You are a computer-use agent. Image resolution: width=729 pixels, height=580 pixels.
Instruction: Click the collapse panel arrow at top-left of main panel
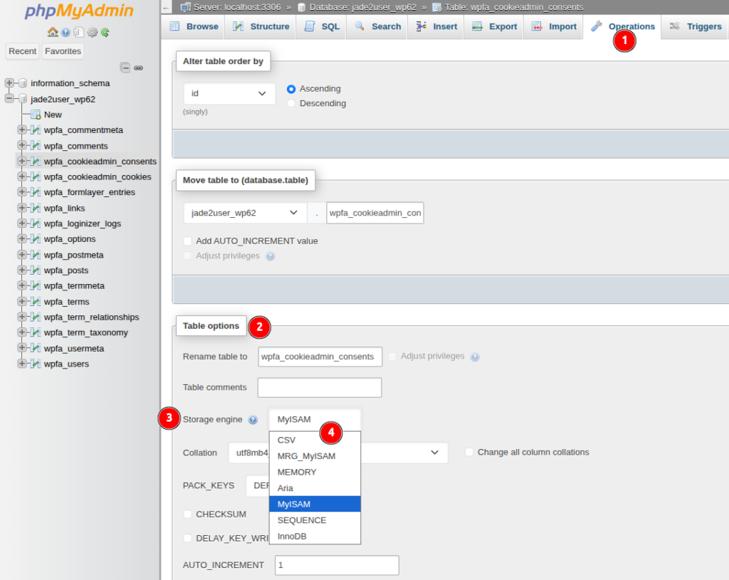166,7
